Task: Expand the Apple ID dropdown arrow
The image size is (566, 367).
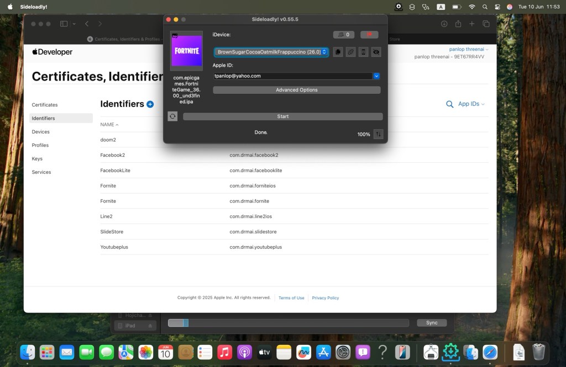Action: [376, 76]
